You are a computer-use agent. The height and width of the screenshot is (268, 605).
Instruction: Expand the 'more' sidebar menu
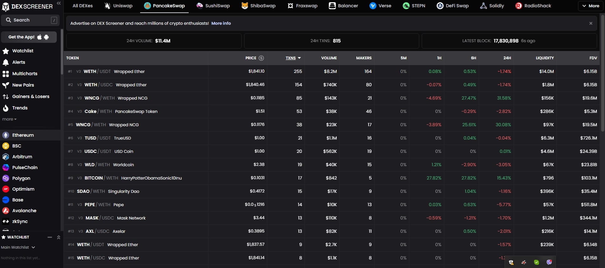9,119
